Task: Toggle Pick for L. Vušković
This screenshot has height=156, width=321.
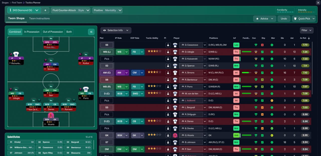Action: 107,100
